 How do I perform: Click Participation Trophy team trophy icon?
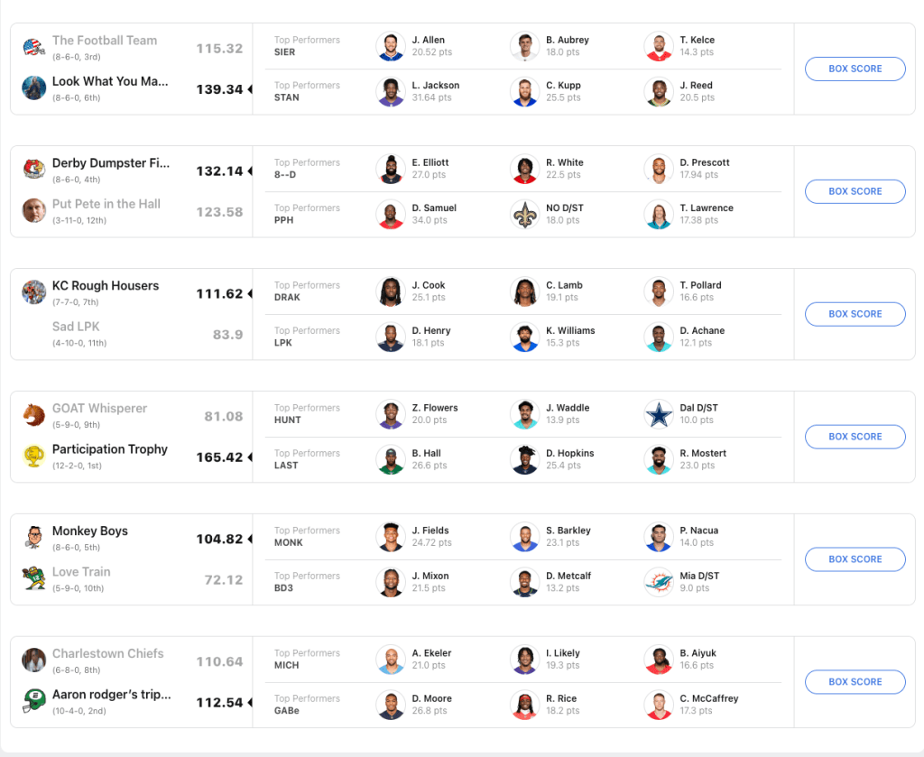34,456
